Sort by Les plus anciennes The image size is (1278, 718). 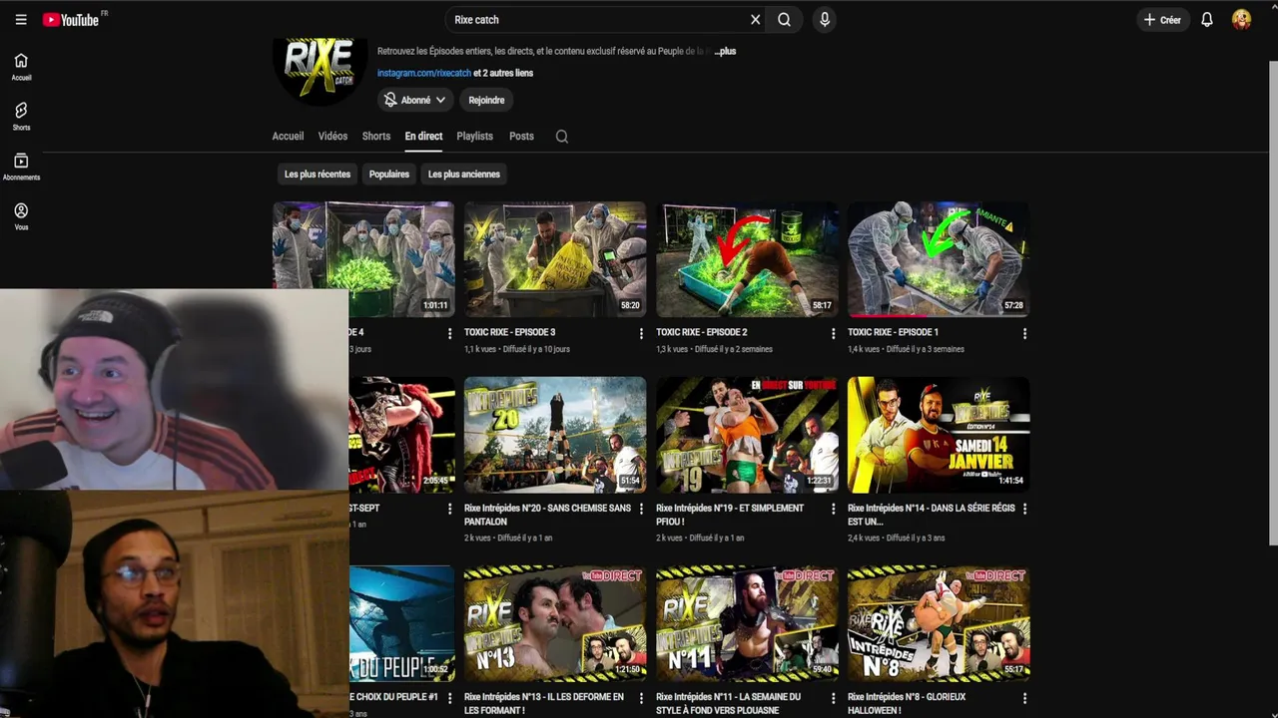[464, 174]
